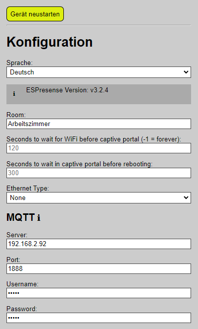The width and height of the screenshot is (198, 329).
Task: Click the ESPresense Version v3.2.4 text
Action: tap(67, 90)
